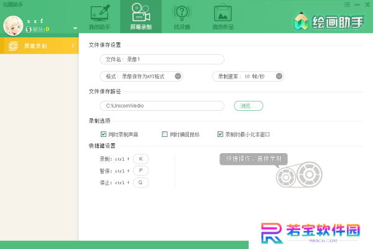Go to the 我的作品 tab

pyautogui.click(x=223, y=17)
